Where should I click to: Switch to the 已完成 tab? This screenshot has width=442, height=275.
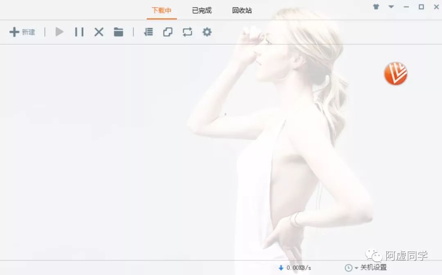tap(202, 11)
